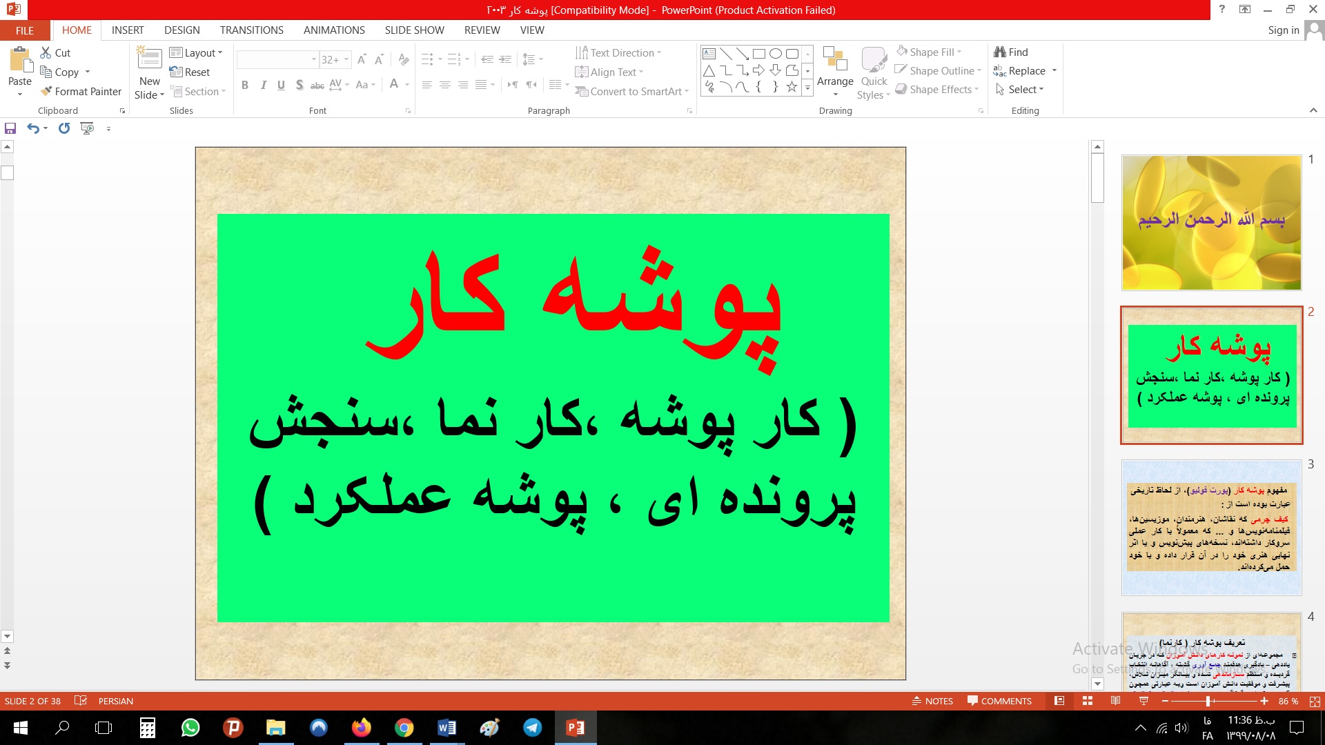
Task: Open the font size dropdown showing 32+
Action: point(346,60)
